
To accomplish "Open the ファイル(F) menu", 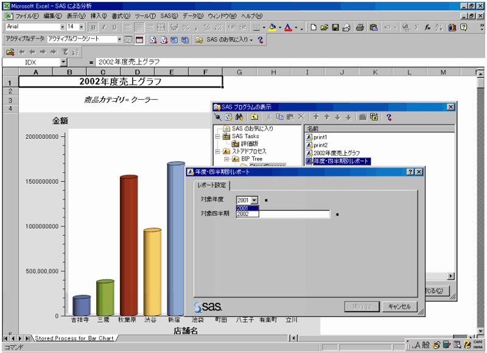I will tap(27, 16).
